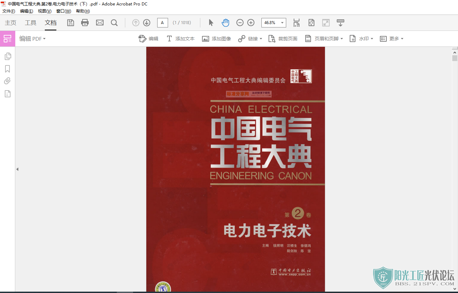This screenshot has height=293, width=458.
Task: Click the Print file icon
Action: click(x=85, y=23)
